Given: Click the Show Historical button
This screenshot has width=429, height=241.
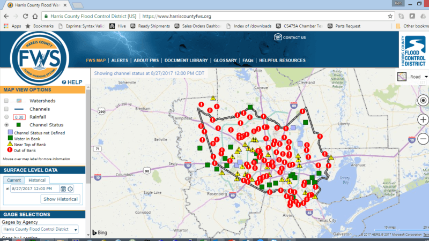Looking at the screenshot, I should [61, 199].
